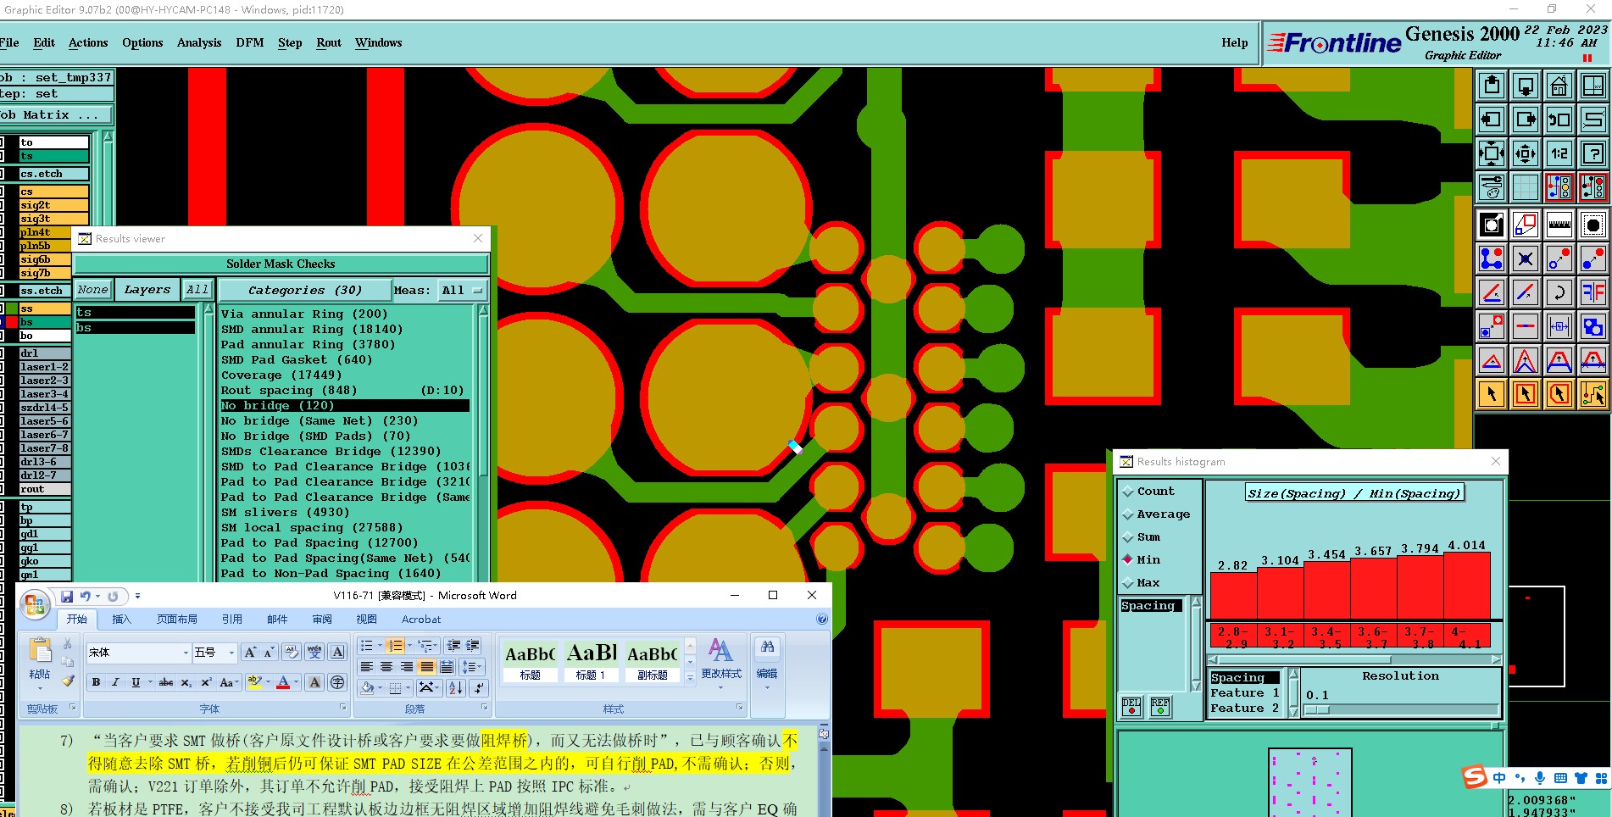
Task: Open the font color dropdown arrow in Word
Action: (x=297, y=682)
